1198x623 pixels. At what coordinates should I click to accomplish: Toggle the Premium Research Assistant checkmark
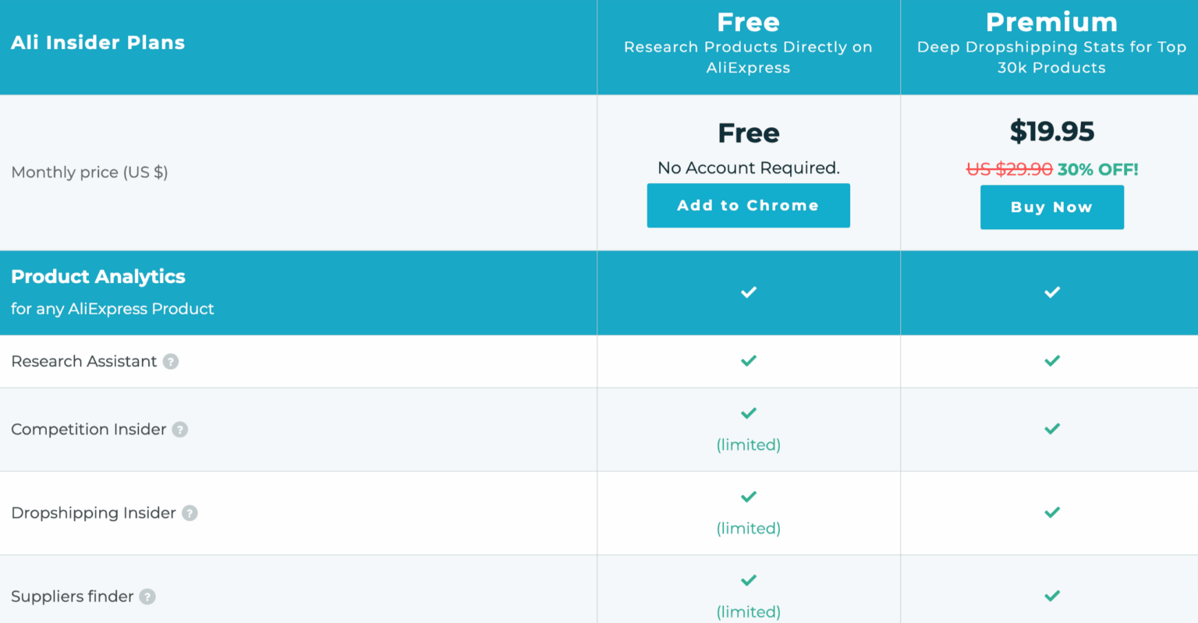point(1051,361)
